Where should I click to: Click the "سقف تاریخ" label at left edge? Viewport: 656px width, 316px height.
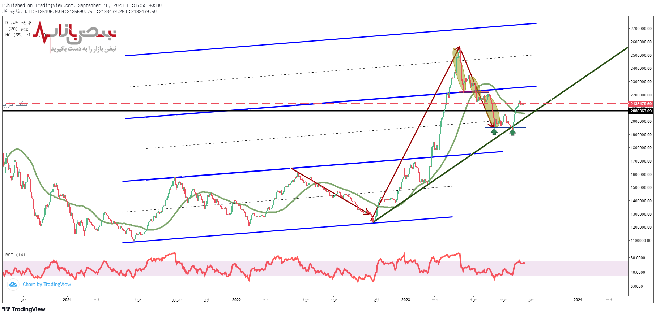[x=15, y=104]
